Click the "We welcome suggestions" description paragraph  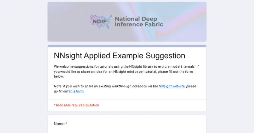126,71
